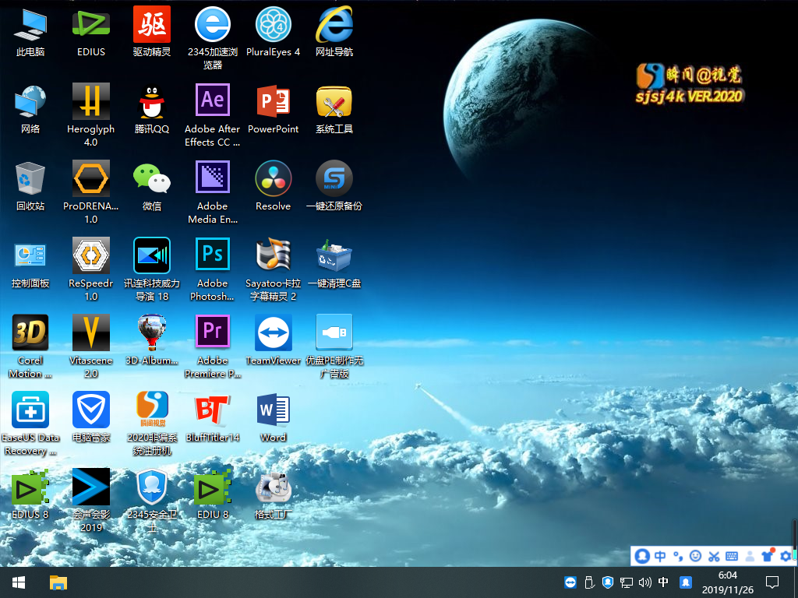Image resolution: width=798 pixels, height=598 pixels.
Task: Click scissors screenshot tool on IME toolbar
Action: [x=714, y=556]
